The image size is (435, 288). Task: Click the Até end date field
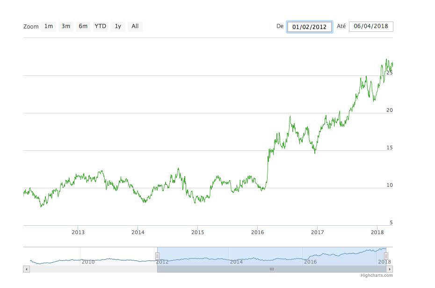pos(371,26)
